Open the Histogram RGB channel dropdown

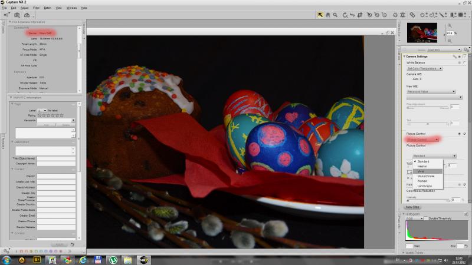[414, 218]
